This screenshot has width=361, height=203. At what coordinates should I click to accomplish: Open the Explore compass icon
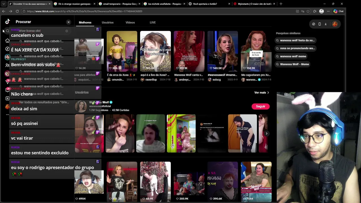[x=8, y=49]
